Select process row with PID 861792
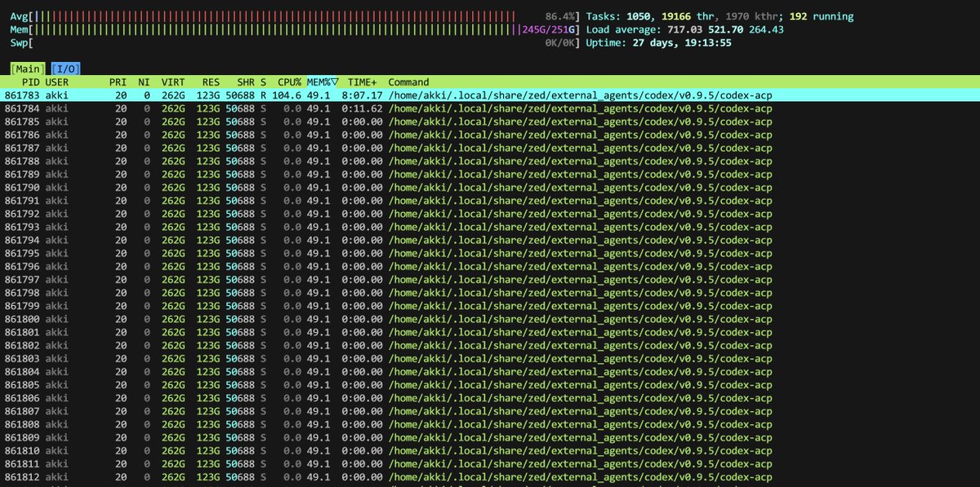The width and height of the screenshot is (980, 487). (490, 214)
